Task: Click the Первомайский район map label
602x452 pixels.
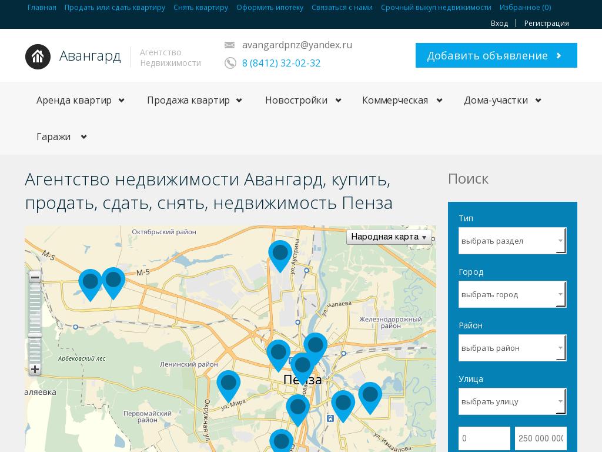Action: tap(148, 417)
